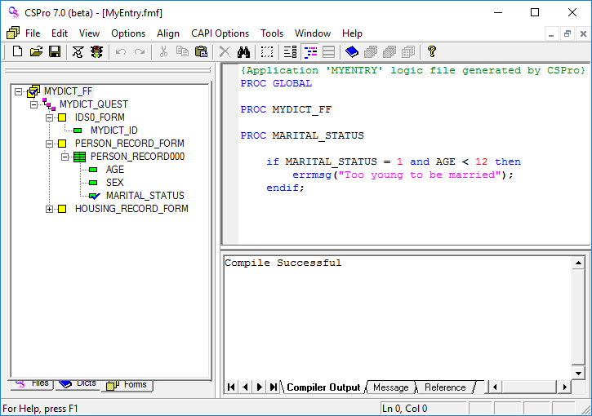Collapse the PERSON_RECORD_FORM tree node

tap(50, 144)
